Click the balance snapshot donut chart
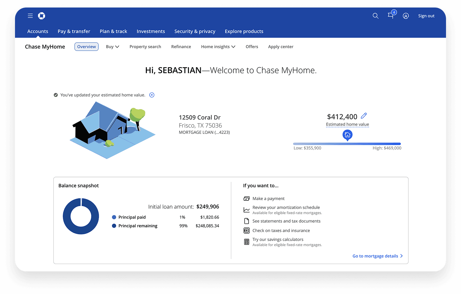461x294 pixels. pyautogui.click(x=81, y=216)
